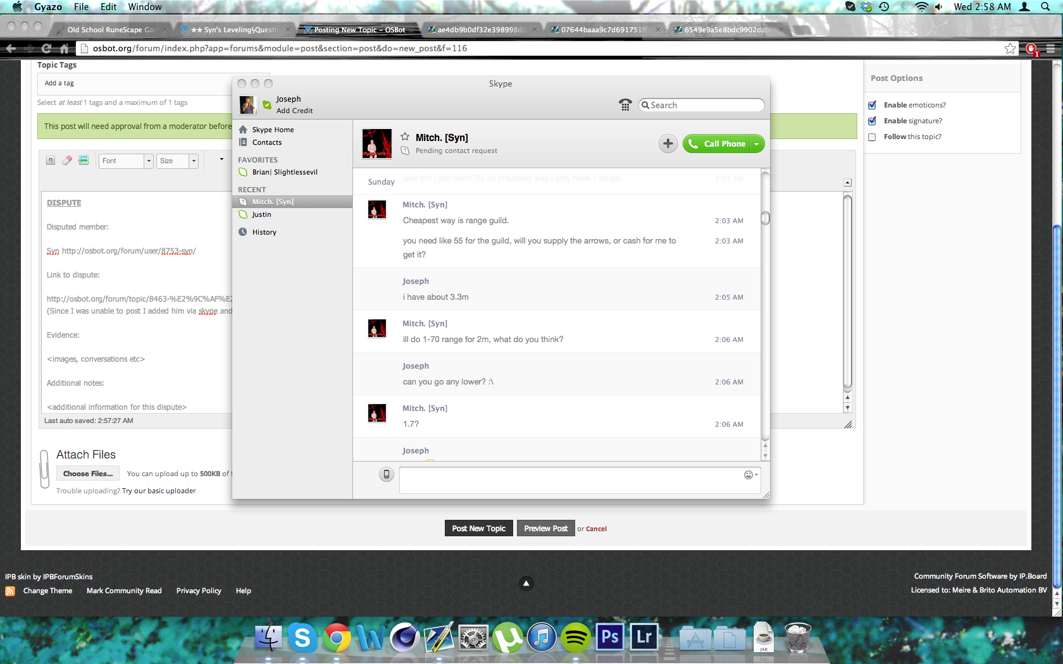Open the Size dropdown in the editor
Image resolution: width=1063 pixels, height=664 pixels.
(x=178, y=161)
